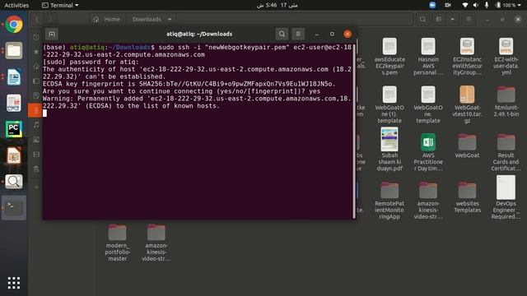Open PyCharm from the dock
This screenshot has height=296, width=527.
tap(14, 129)
